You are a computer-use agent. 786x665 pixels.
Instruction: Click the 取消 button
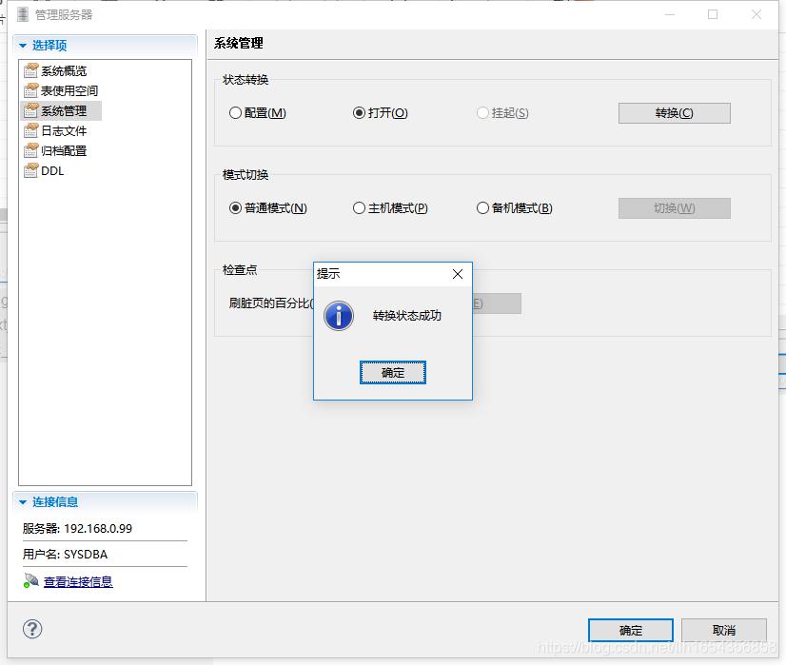[724, 630]
